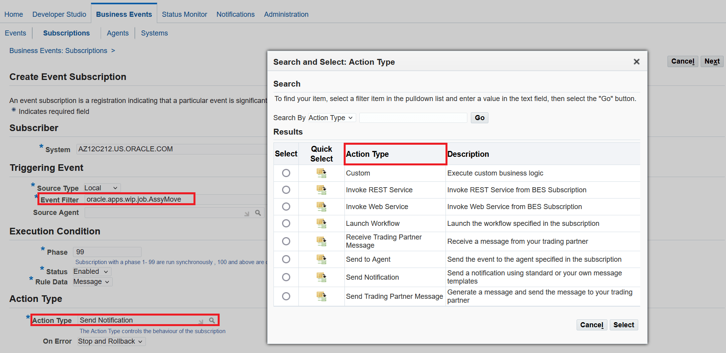This screenshot has height=353, width=726.
Task: Switch to the Agents tab
Action: (117, 33)
